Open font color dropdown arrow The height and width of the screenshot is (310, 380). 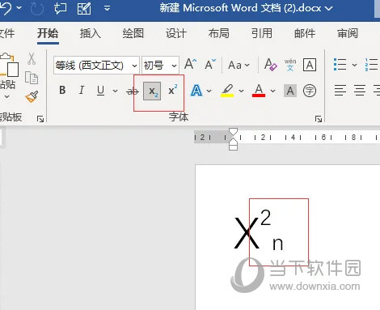272,91
